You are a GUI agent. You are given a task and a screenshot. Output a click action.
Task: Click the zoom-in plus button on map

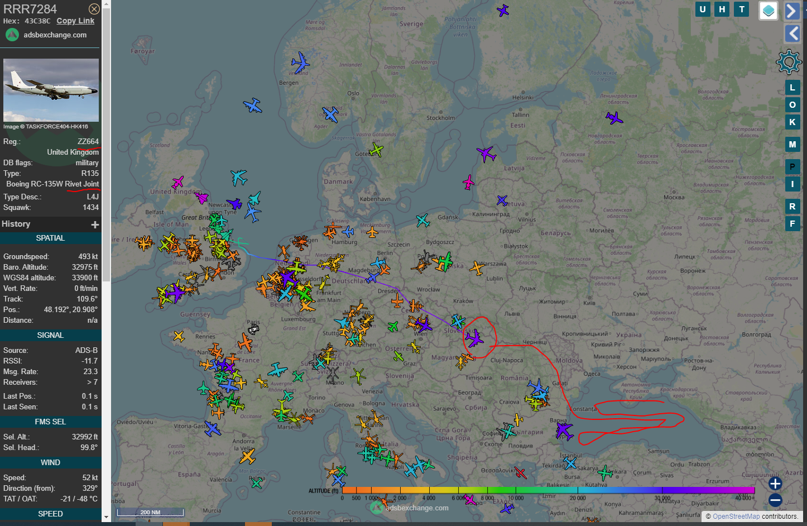click(x=775, y=484)
